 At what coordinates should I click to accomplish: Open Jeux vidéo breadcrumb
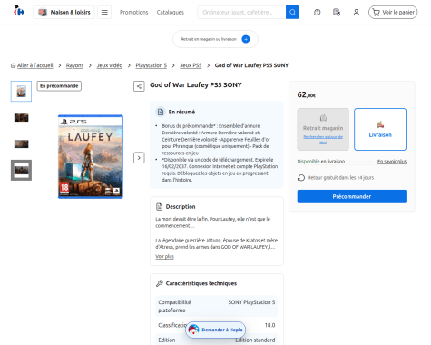pos(110,65)
